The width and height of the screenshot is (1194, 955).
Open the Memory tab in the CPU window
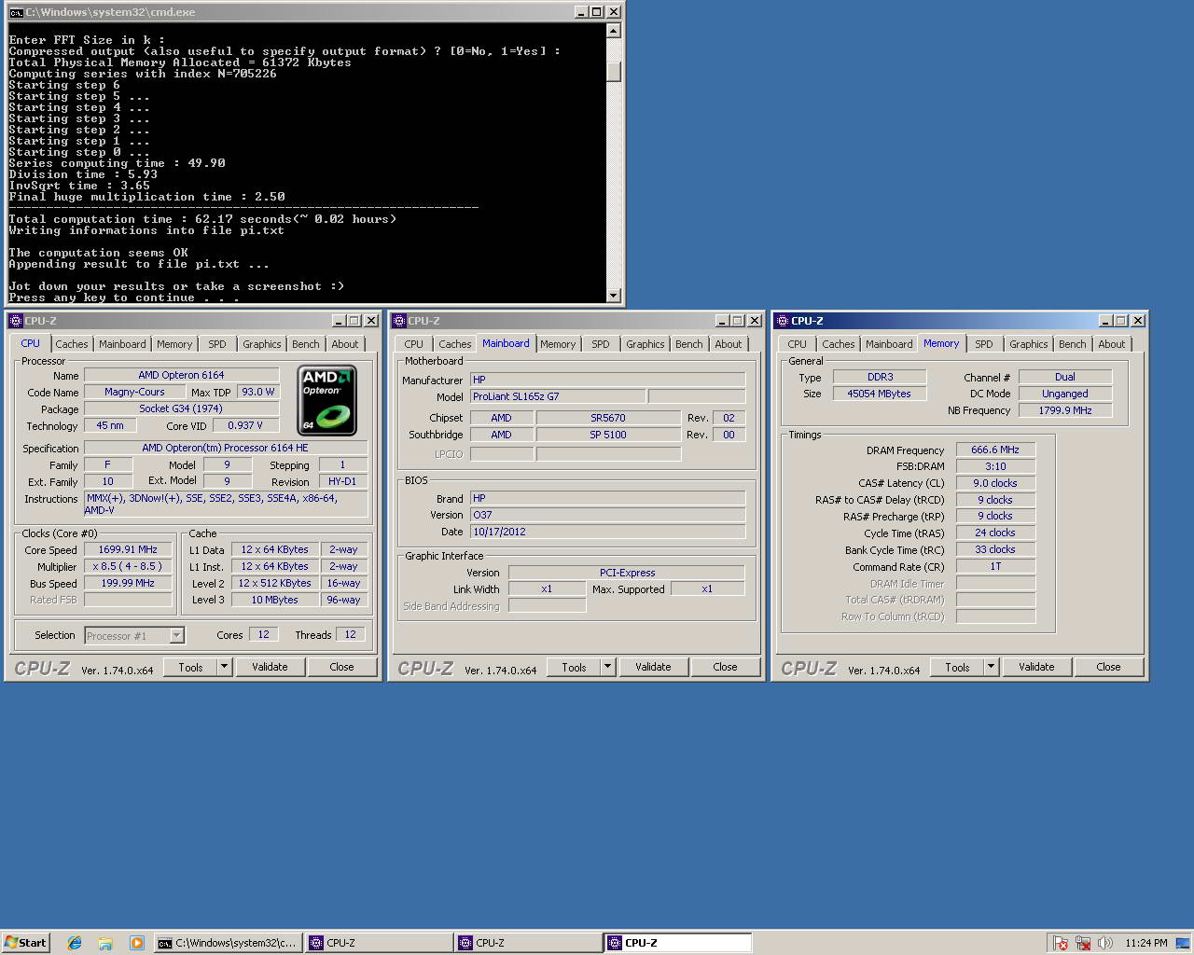point(174,344)
